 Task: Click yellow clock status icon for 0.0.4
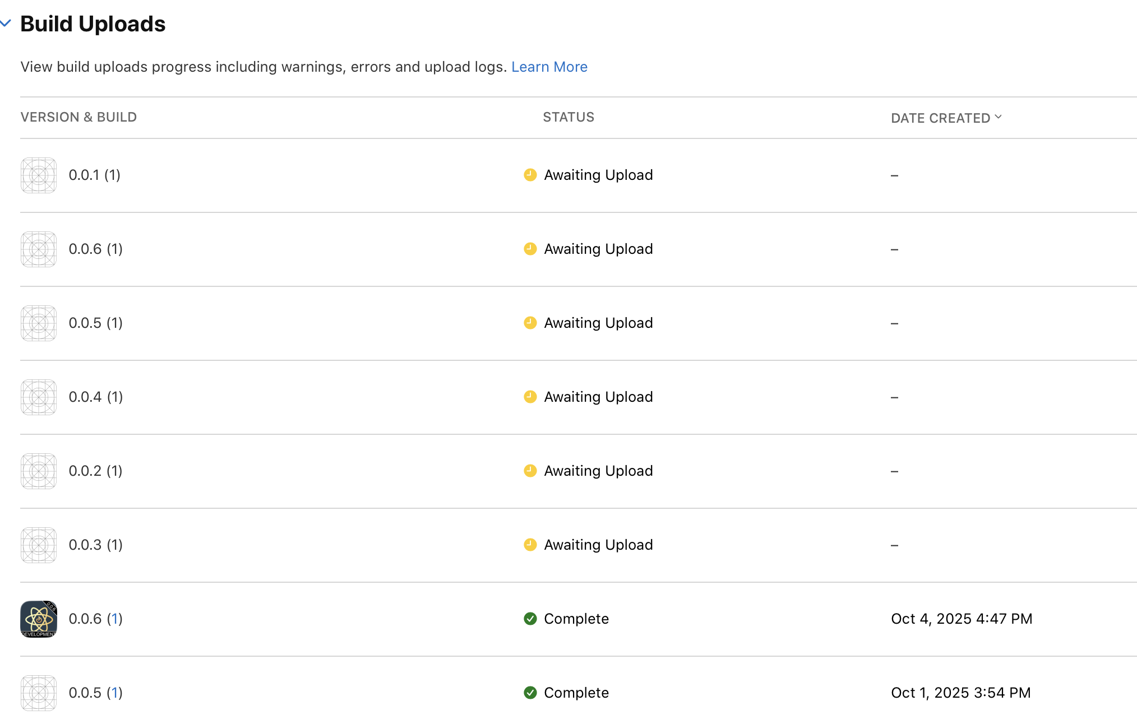[x=530, y=397]
